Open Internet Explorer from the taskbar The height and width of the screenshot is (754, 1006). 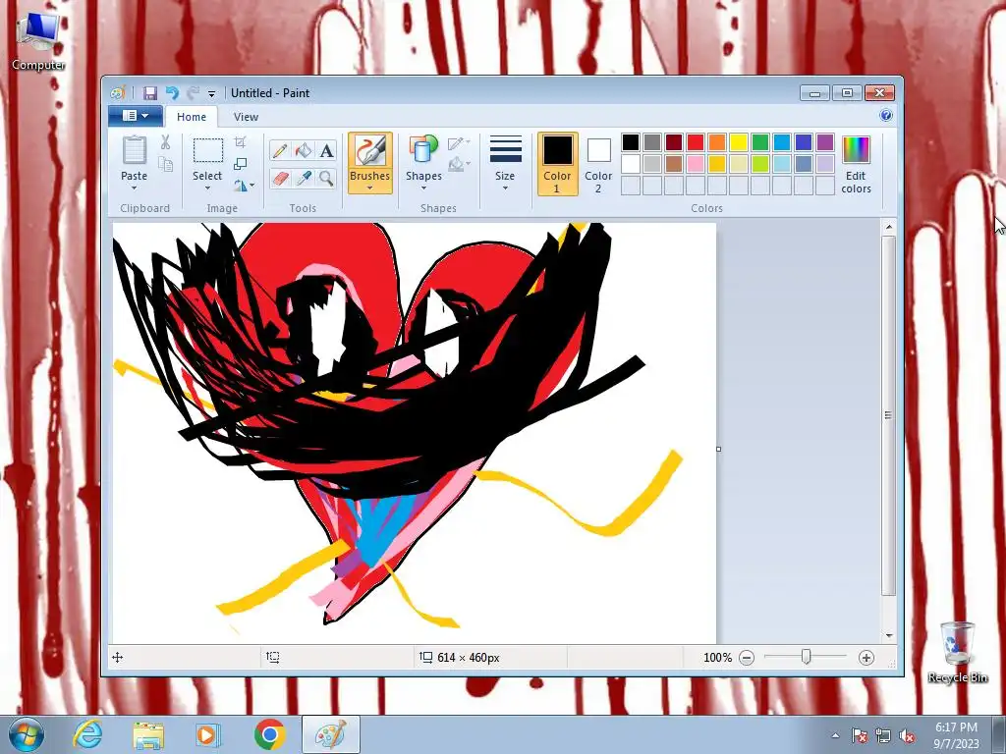[86, 734]
